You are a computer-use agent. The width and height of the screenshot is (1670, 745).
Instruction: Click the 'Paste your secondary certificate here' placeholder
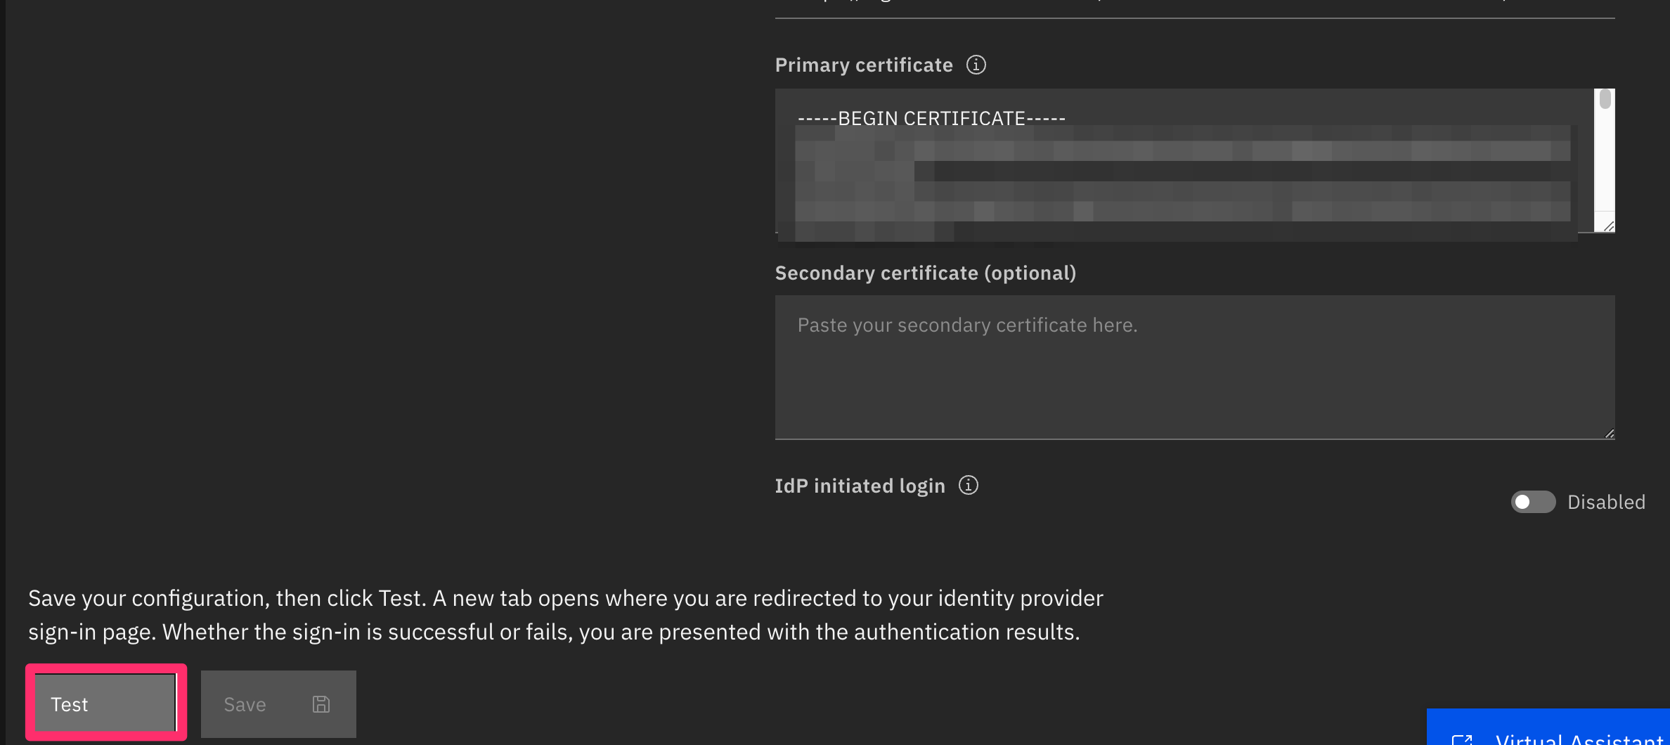coord(967,325)
